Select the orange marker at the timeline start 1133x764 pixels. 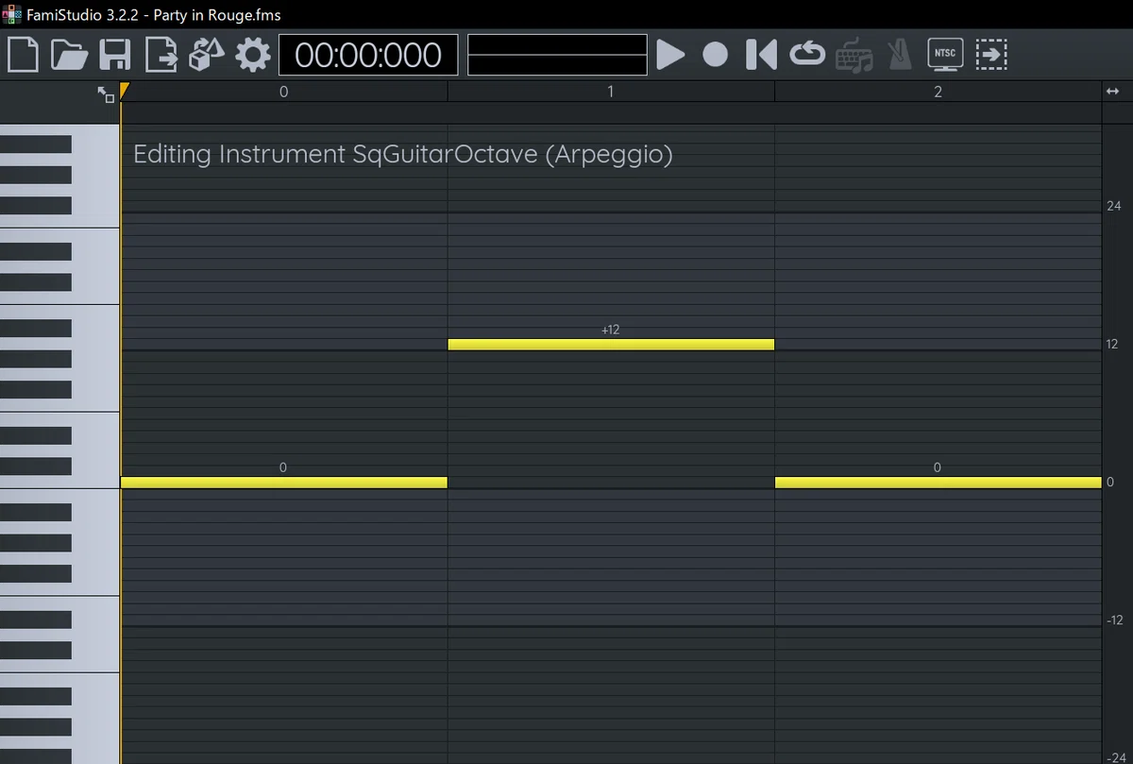pyautogui.click(x=125, y=90)
